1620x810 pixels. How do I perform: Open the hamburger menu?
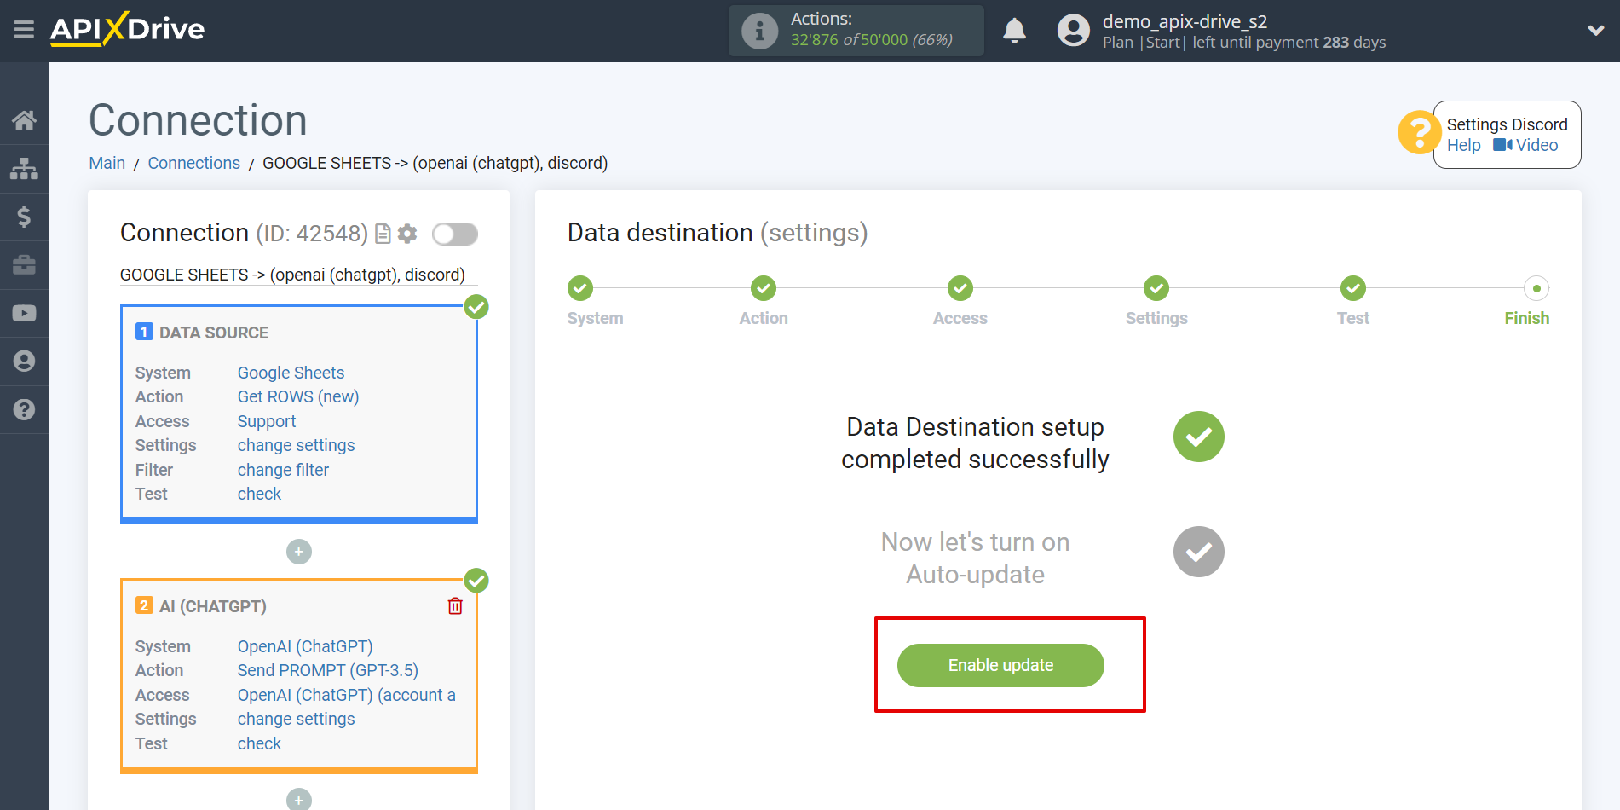pos(24,30)
